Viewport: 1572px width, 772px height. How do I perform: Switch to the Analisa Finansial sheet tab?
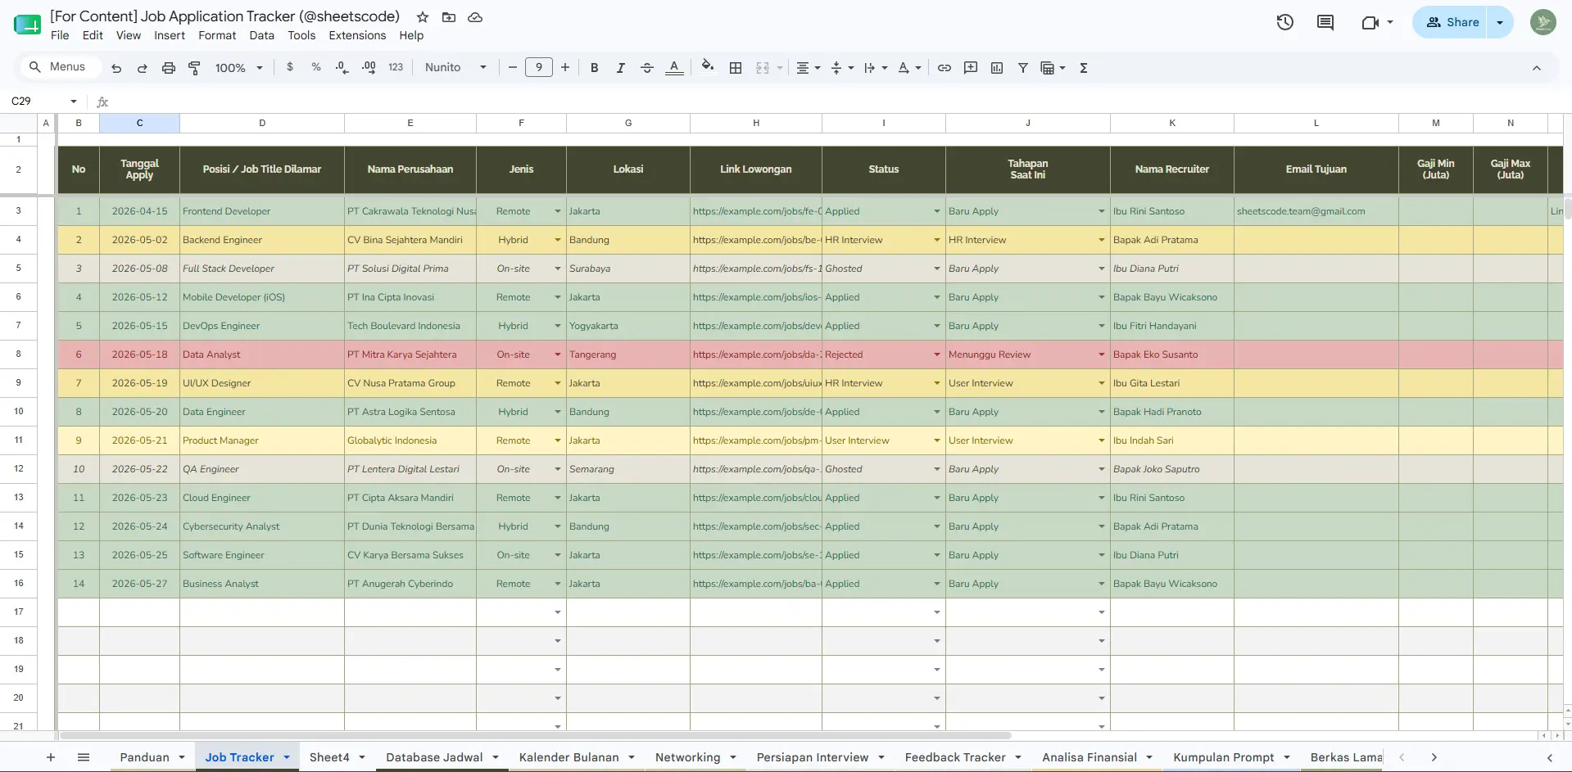pos(1090,757)
